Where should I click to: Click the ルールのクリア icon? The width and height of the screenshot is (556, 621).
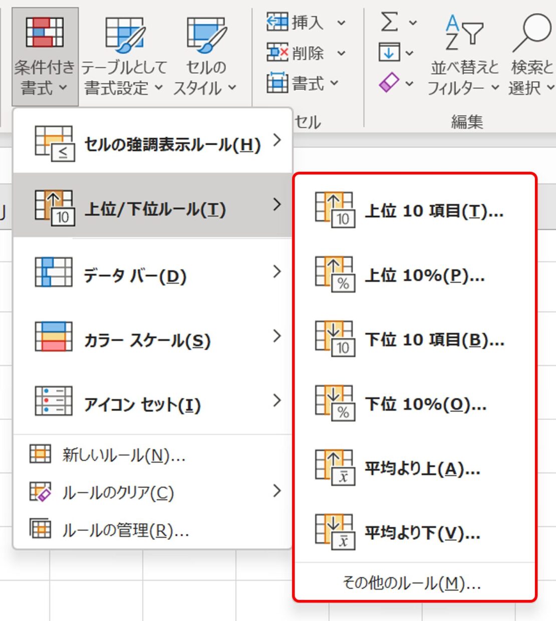[x=40, y=492]
